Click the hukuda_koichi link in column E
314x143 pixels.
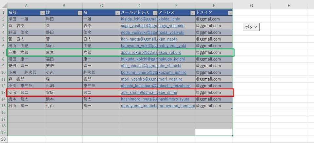[x=172, y=59]
